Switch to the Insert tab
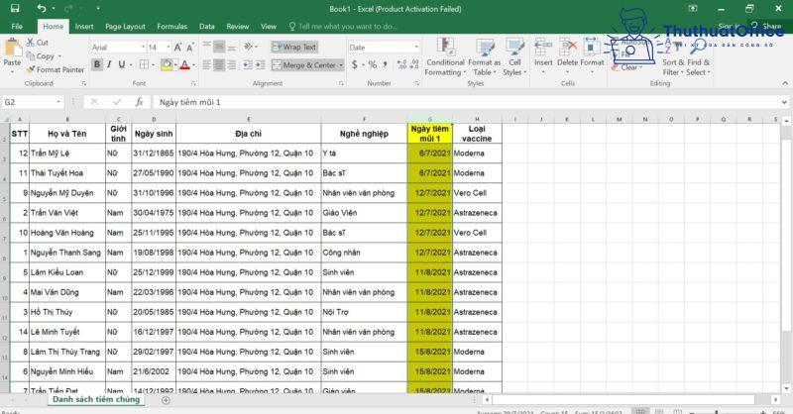 click(84, 27)
